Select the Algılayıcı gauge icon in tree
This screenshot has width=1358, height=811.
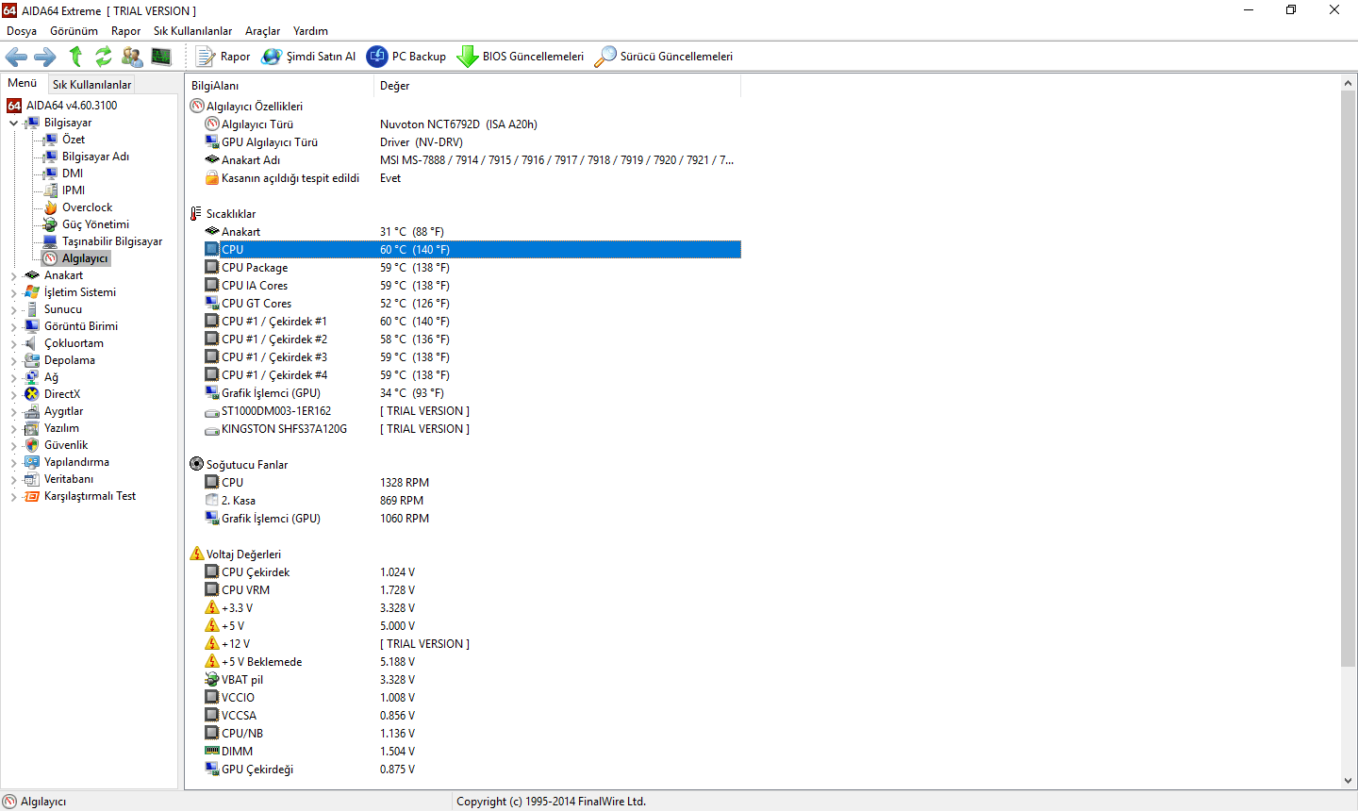click(x=51, y=258)
